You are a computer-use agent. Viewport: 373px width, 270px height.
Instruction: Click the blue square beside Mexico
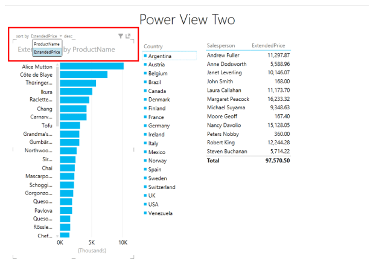click(x=145, y=152)
